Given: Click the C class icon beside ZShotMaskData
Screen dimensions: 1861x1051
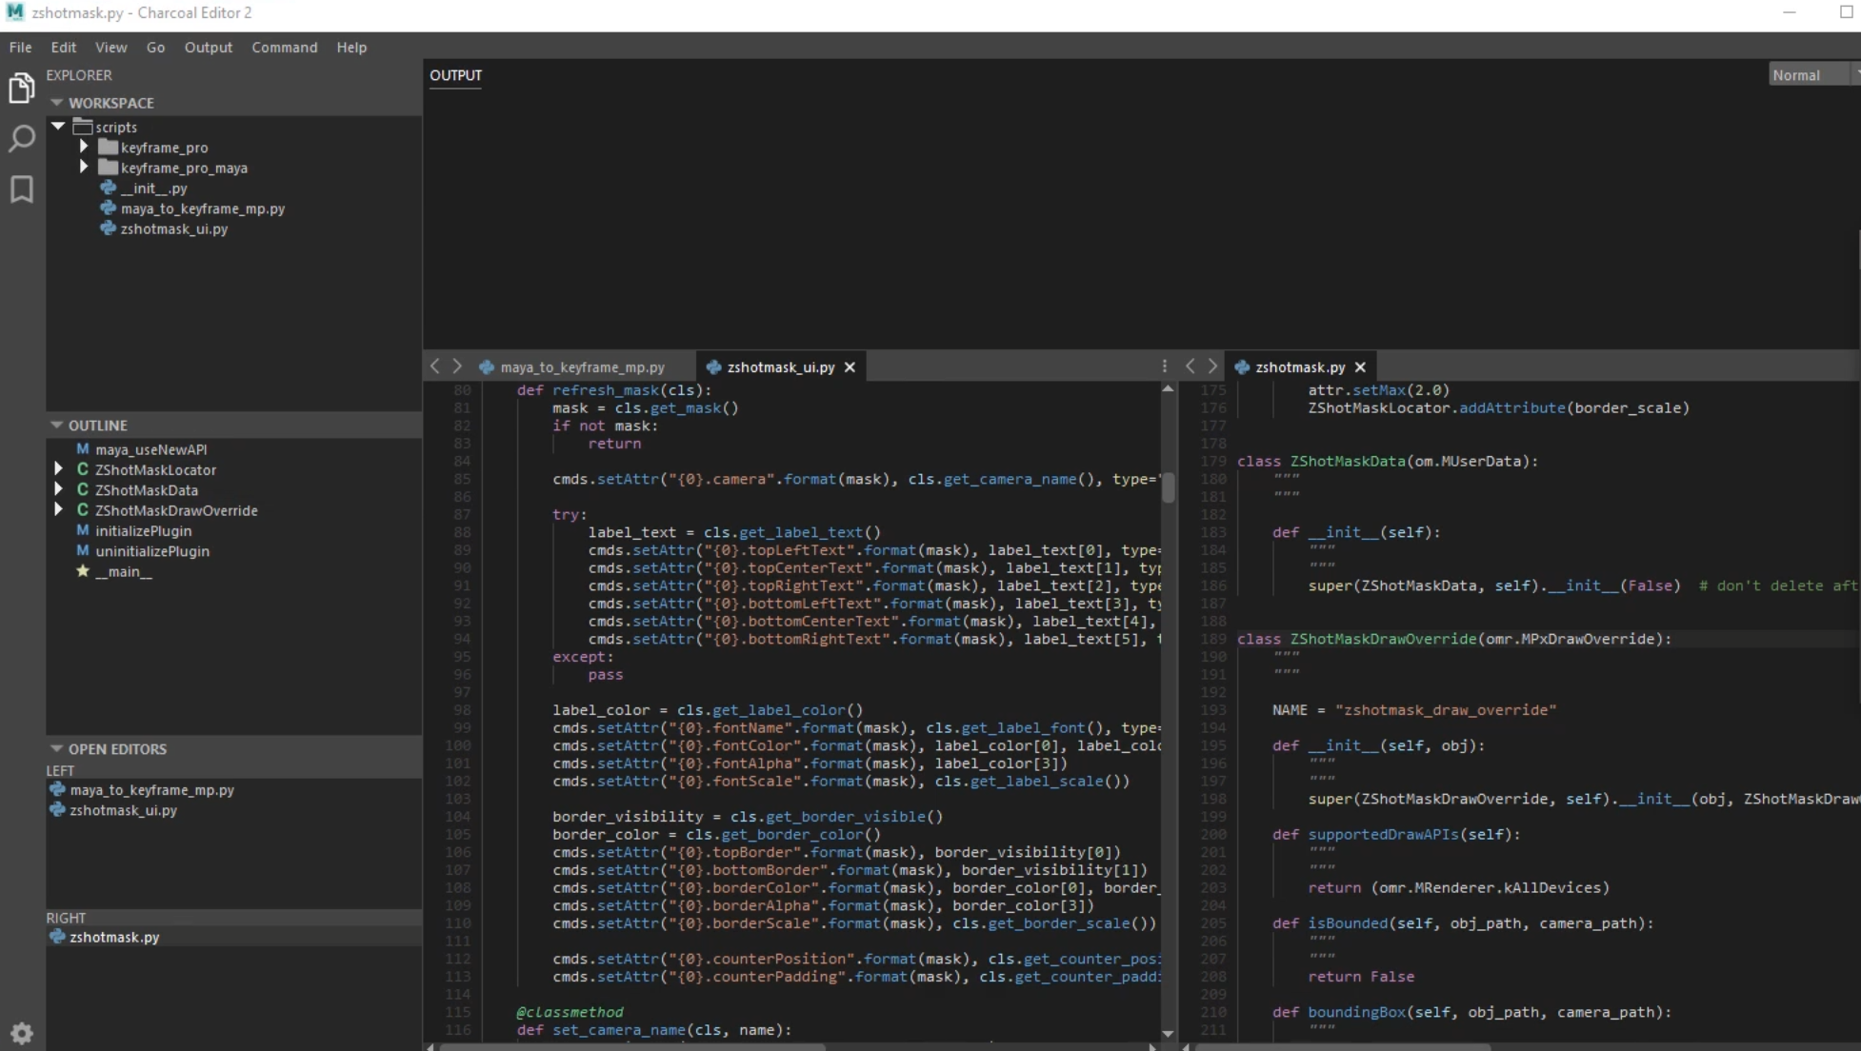Looking at the screenshot, I should pyautogui.click(x=83, y=490).
